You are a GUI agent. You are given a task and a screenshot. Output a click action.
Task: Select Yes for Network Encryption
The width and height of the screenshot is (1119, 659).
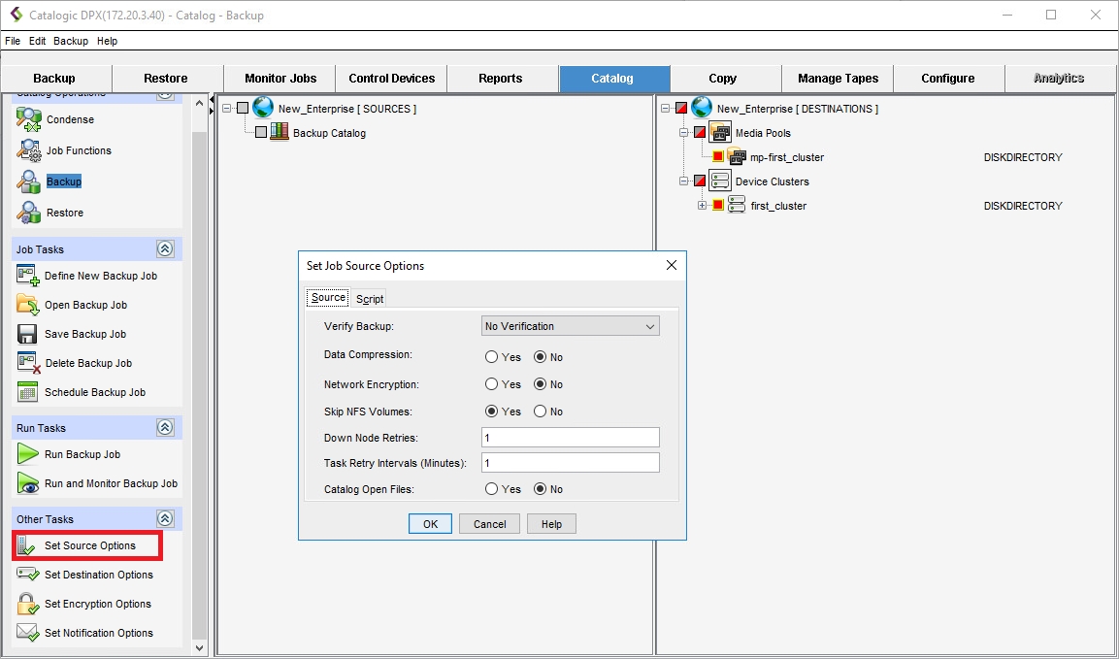pyautogui.click(x=492, y=384)
